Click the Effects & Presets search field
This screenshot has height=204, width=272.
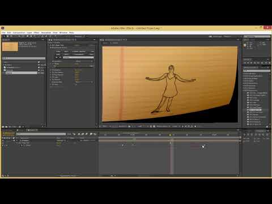[x=257, y=71]
